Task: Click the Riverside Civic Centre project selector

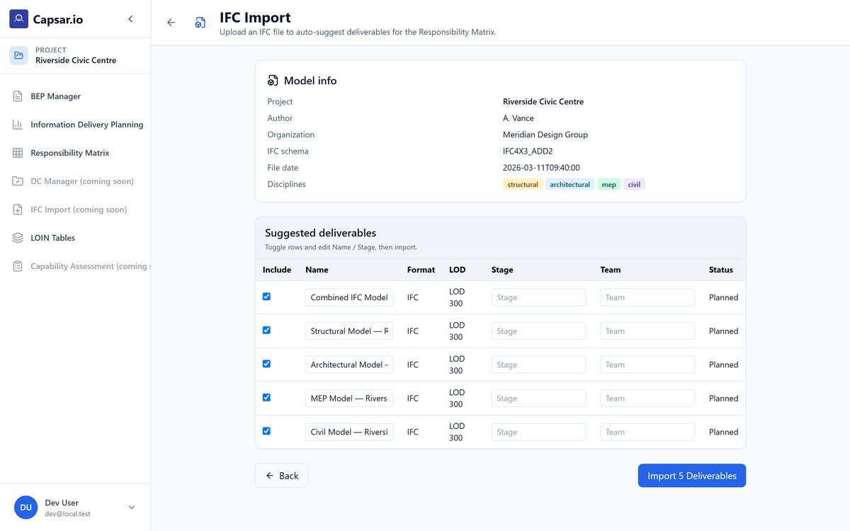Action: pyautogui.click(x=75, y=55)
